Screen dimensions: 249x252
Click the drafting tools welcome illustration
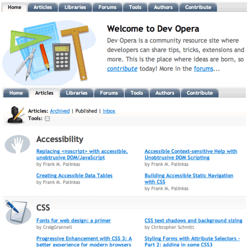pyautogui.click(x=49, y=53)
